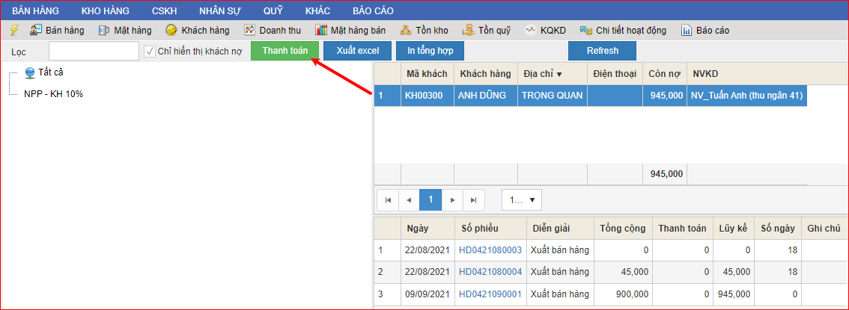Click the Lũy kế column header
Viewport: 849px width, 310px height.
click(x=733, y=229)
